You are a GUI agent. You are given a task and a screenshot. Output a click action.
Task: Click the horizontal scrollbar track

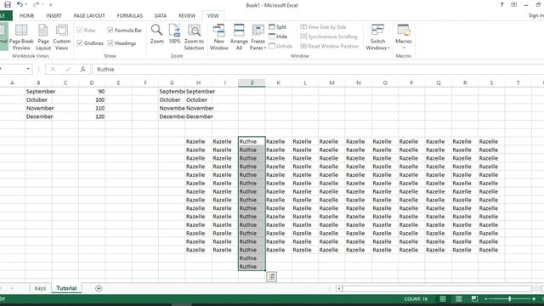pos(437,288)
